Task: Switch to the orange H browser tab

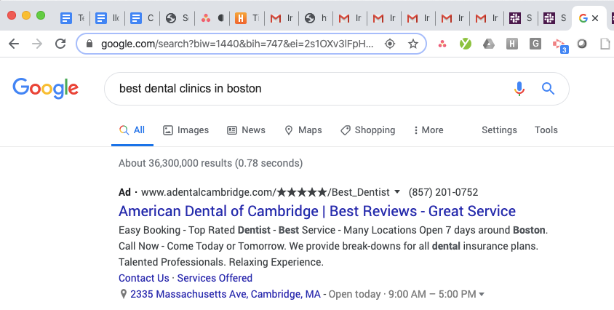Action: click(247, 18)
